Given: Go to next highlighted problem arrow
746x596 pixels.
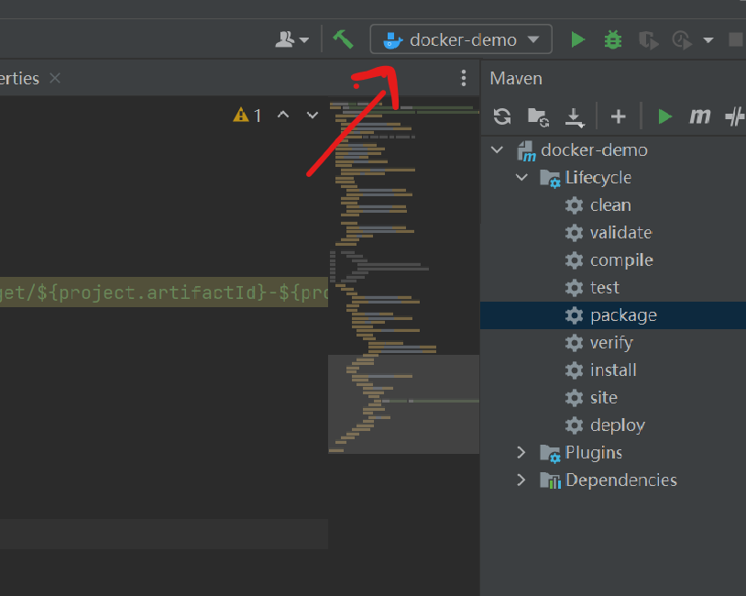Looking at the screenshot, I should pos(313,115).
